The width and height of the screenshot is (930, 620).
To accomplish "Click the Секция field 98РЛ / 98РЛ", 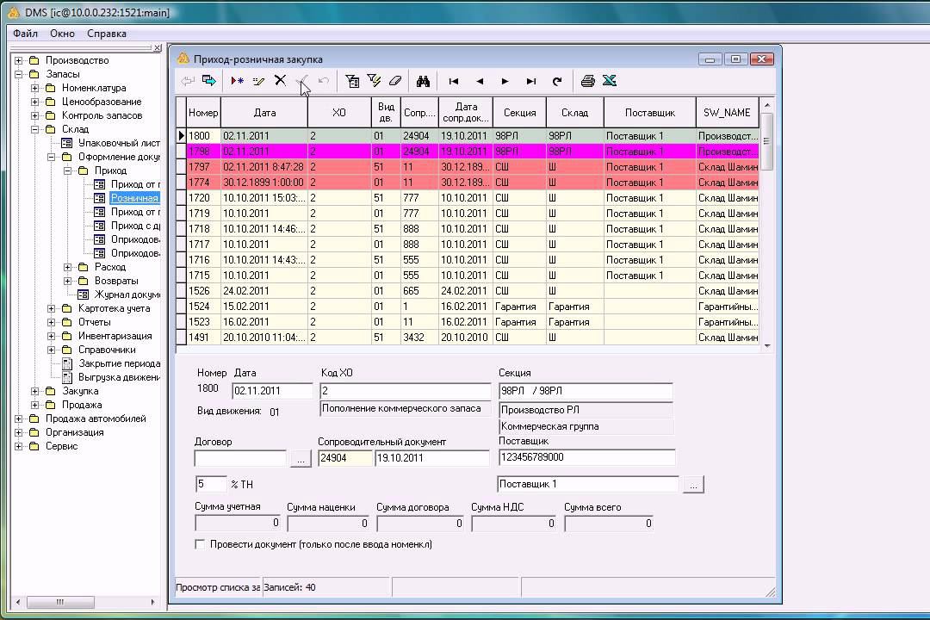I will pyautogui.click(x=586, y=391).
